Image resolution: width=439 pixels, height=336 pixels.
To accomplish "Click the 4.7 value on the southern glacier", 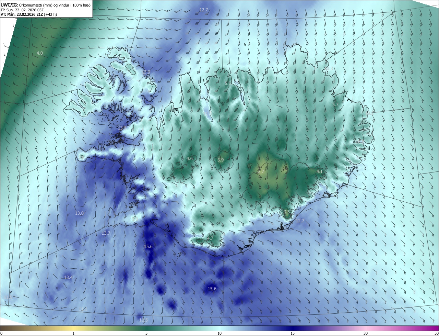I will point(210,238).
